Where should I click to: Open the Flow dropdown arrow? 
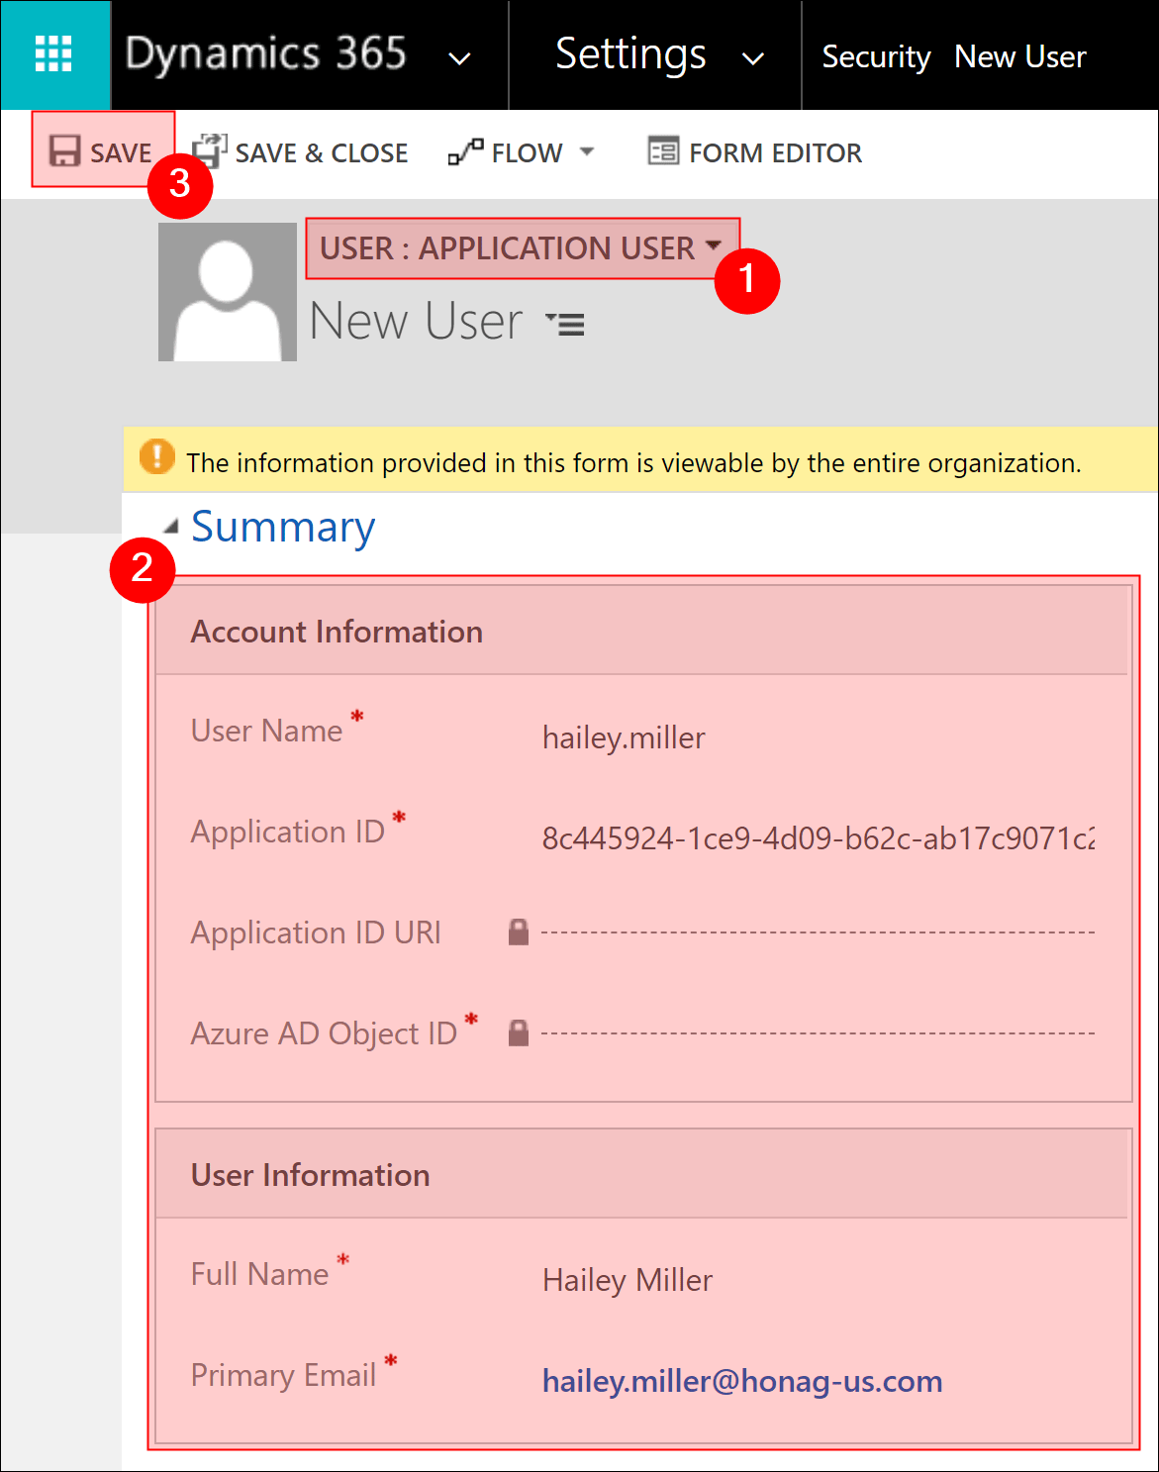[x=587, y=151]
